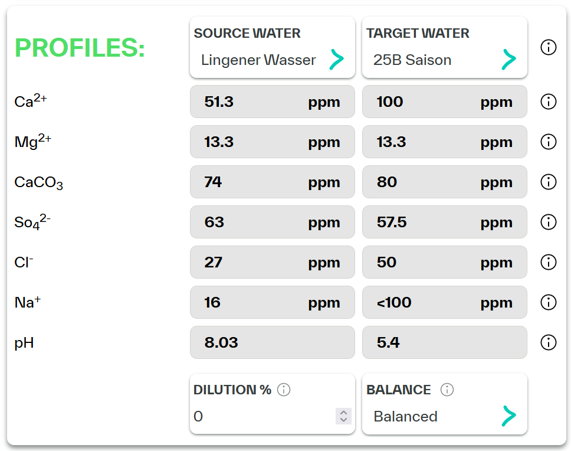Click info icon for pH row
This screenshot has width=571, height=451.
pos(549,342)
